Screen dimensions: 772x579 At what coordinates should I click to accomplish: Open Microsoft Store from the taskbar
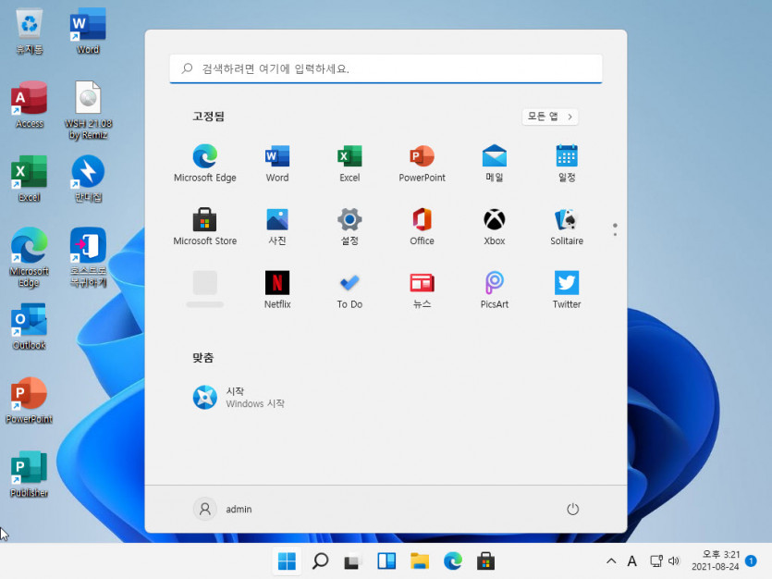tap(485, 561)
